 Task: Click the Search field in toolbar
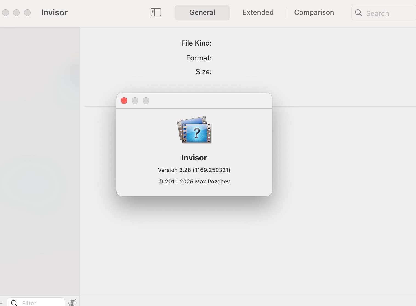[x=384, y=13]
